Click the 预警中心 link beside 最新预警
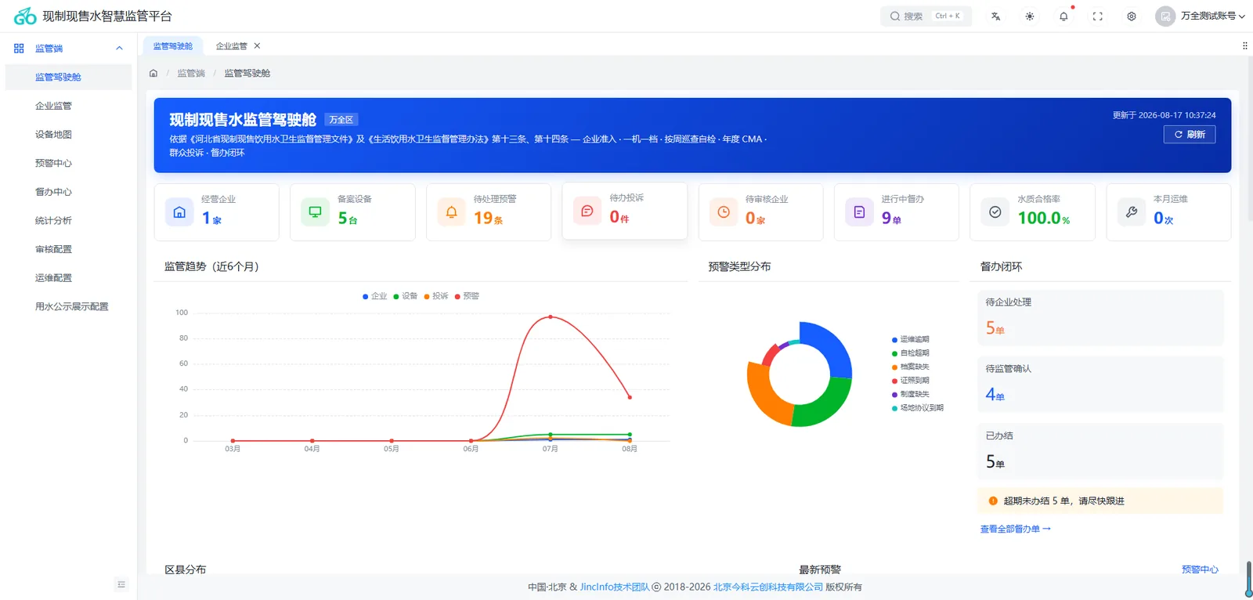This screenshot has width=1253, height=600. pyautogui.click(x=1200, y=569)
